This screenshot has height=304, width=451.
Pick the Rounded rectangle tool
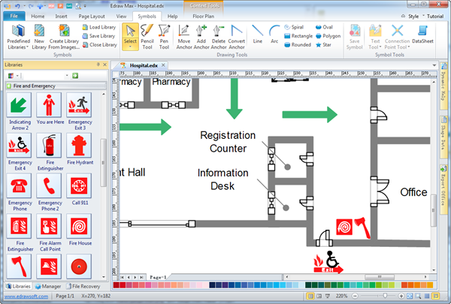click(298, 45)
